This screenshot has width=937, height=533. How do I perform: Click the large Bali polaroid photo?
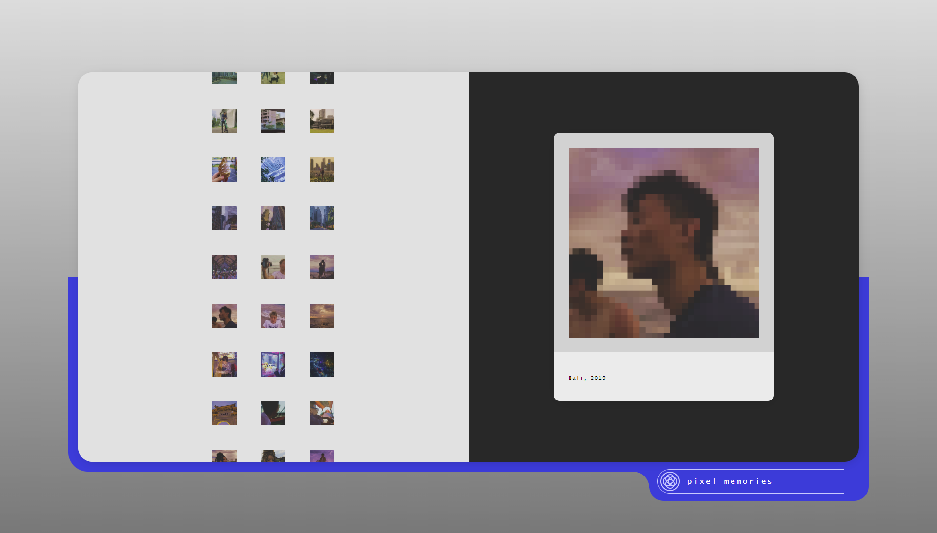[x=663, y=243]
